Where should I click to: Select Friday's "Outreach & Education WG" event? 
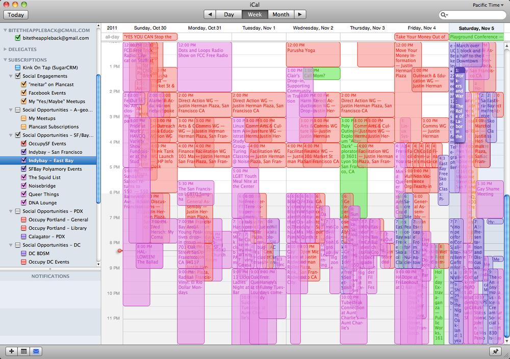(430, 80)
